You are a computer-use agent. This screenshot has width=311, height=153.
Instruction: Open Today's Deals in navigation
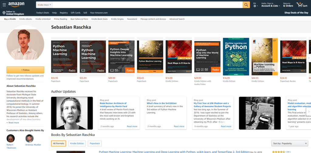43,13
